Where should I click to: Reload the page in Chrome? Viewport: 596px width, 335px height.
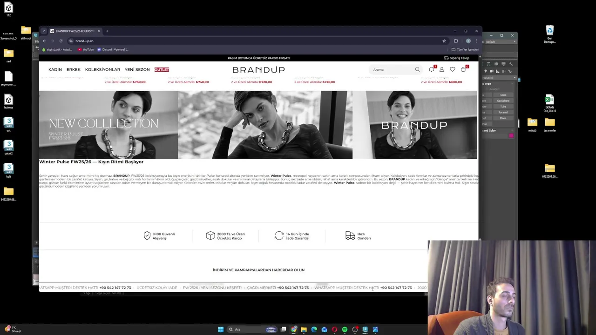[x=61, y=41]
